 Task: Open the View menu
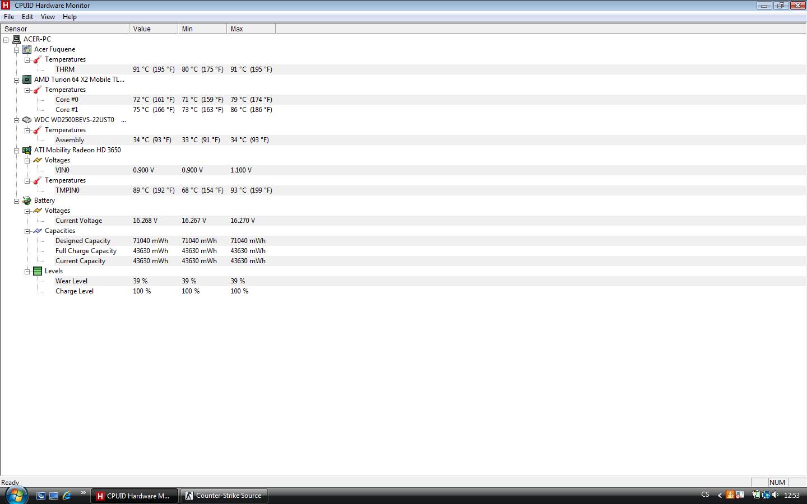click(48, 17)
